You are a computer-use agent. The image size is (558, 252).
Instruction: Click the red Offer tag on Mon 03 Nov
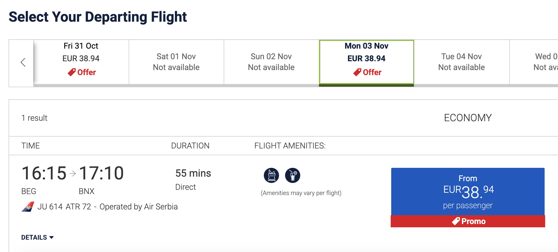367,72
